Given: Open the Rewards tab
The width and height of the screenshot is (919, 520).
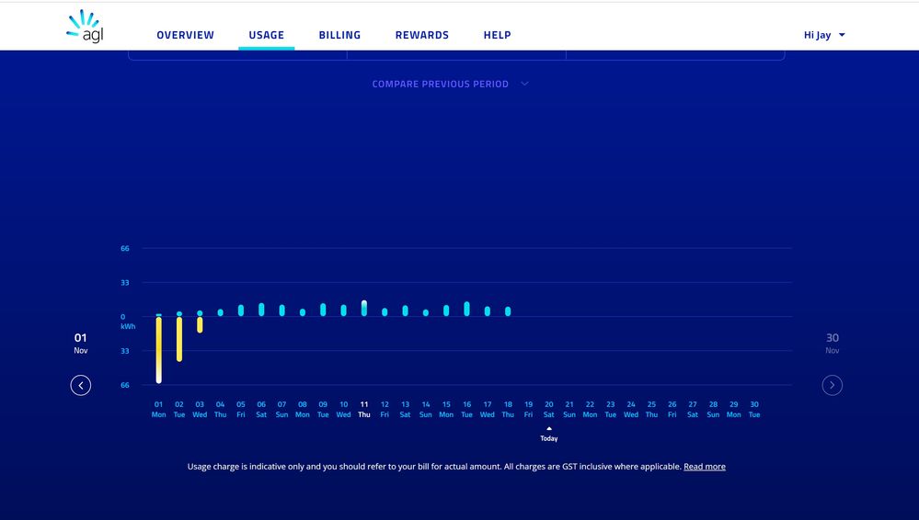Looking at the screenshot, I should pyautogui.click(x=421, y=35).
